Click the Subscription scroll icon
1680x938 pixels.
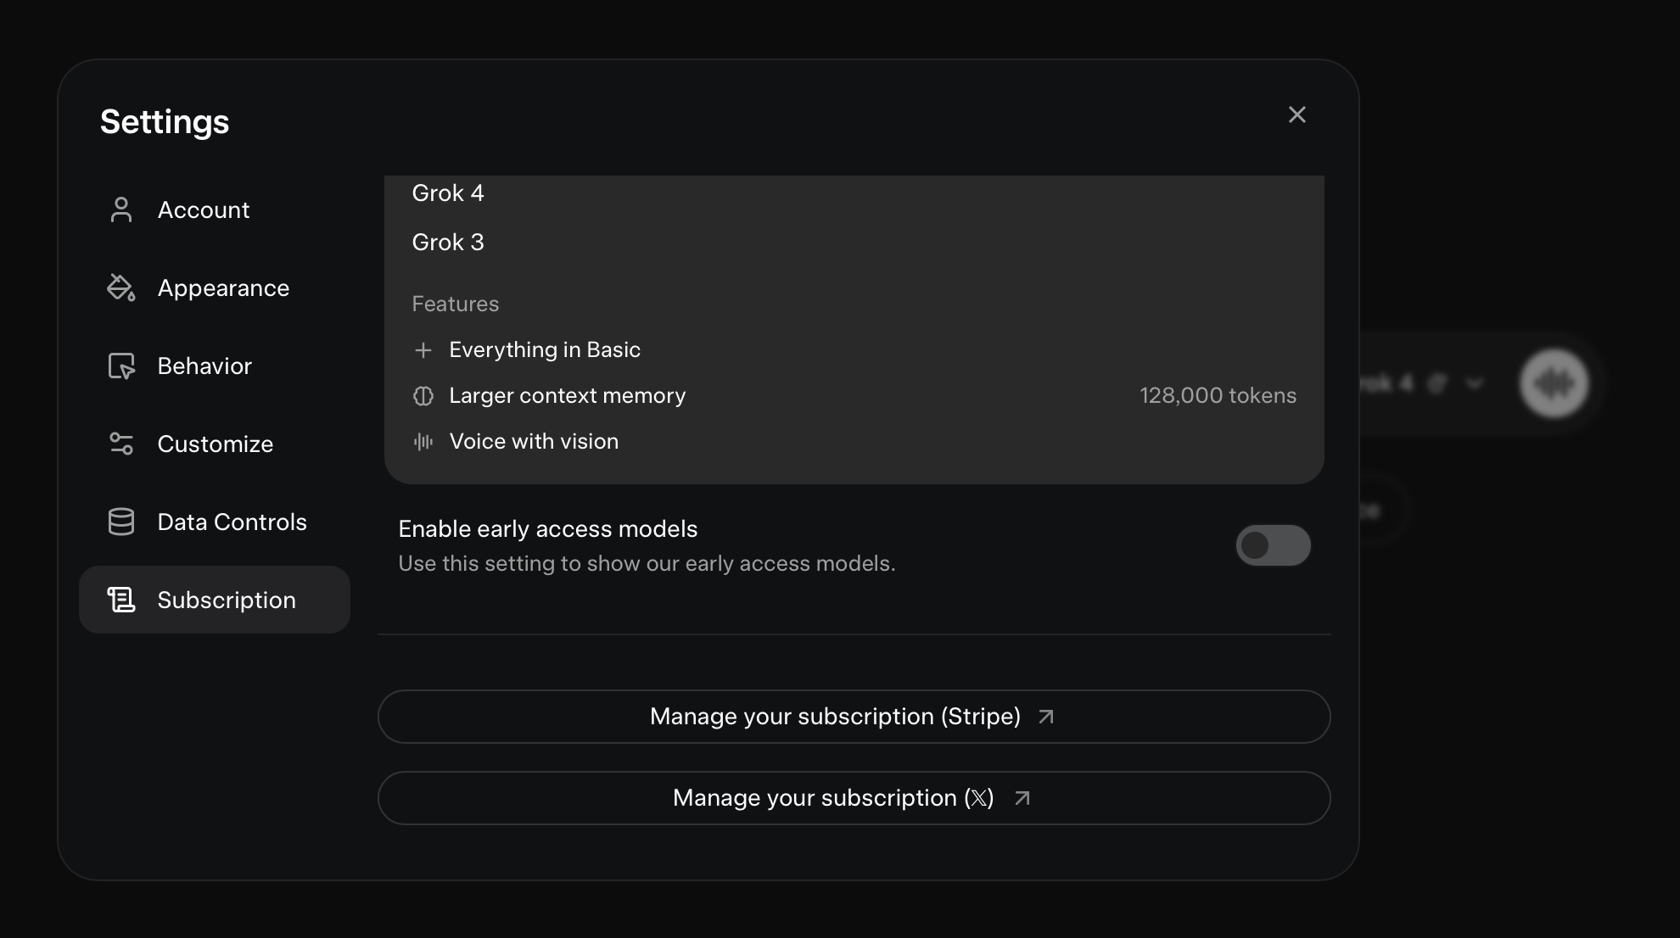point(121,600)
